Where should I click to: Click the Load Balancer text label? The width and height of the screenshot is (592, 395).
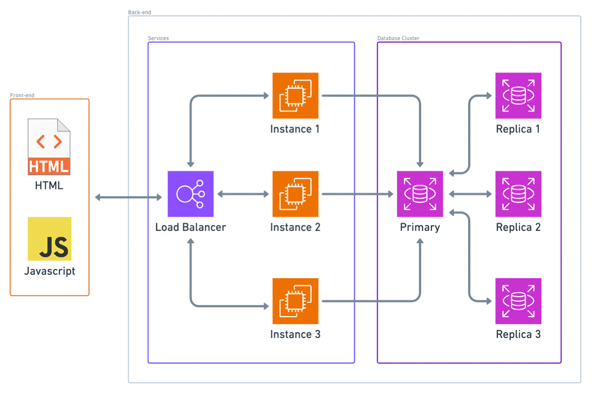(190, 228)
